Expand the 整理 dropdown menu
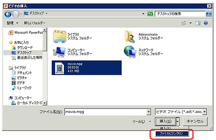Viewport: 216px width, 140px height. tap(13, 23)
